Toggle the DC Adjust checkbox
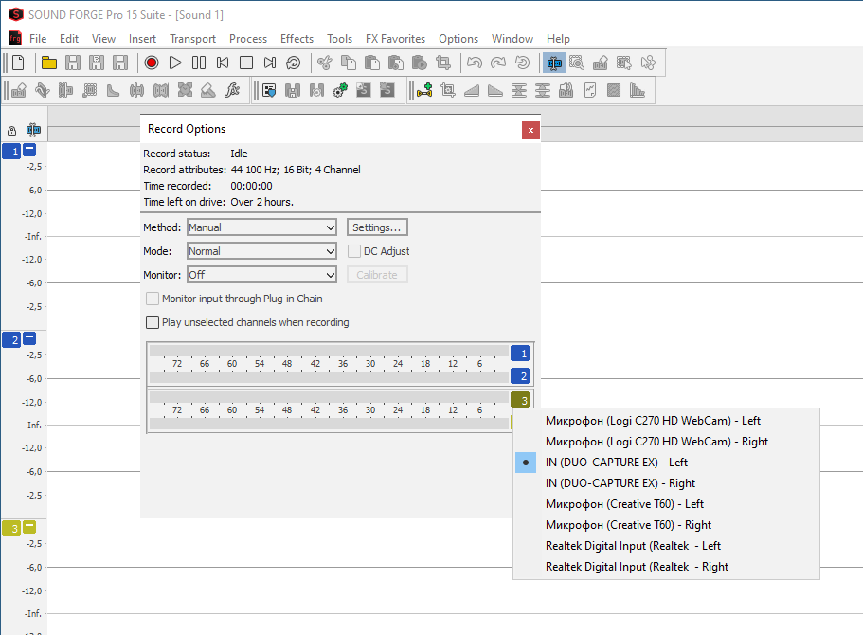Viewport: 863px width, 635px height. point(354,251)
